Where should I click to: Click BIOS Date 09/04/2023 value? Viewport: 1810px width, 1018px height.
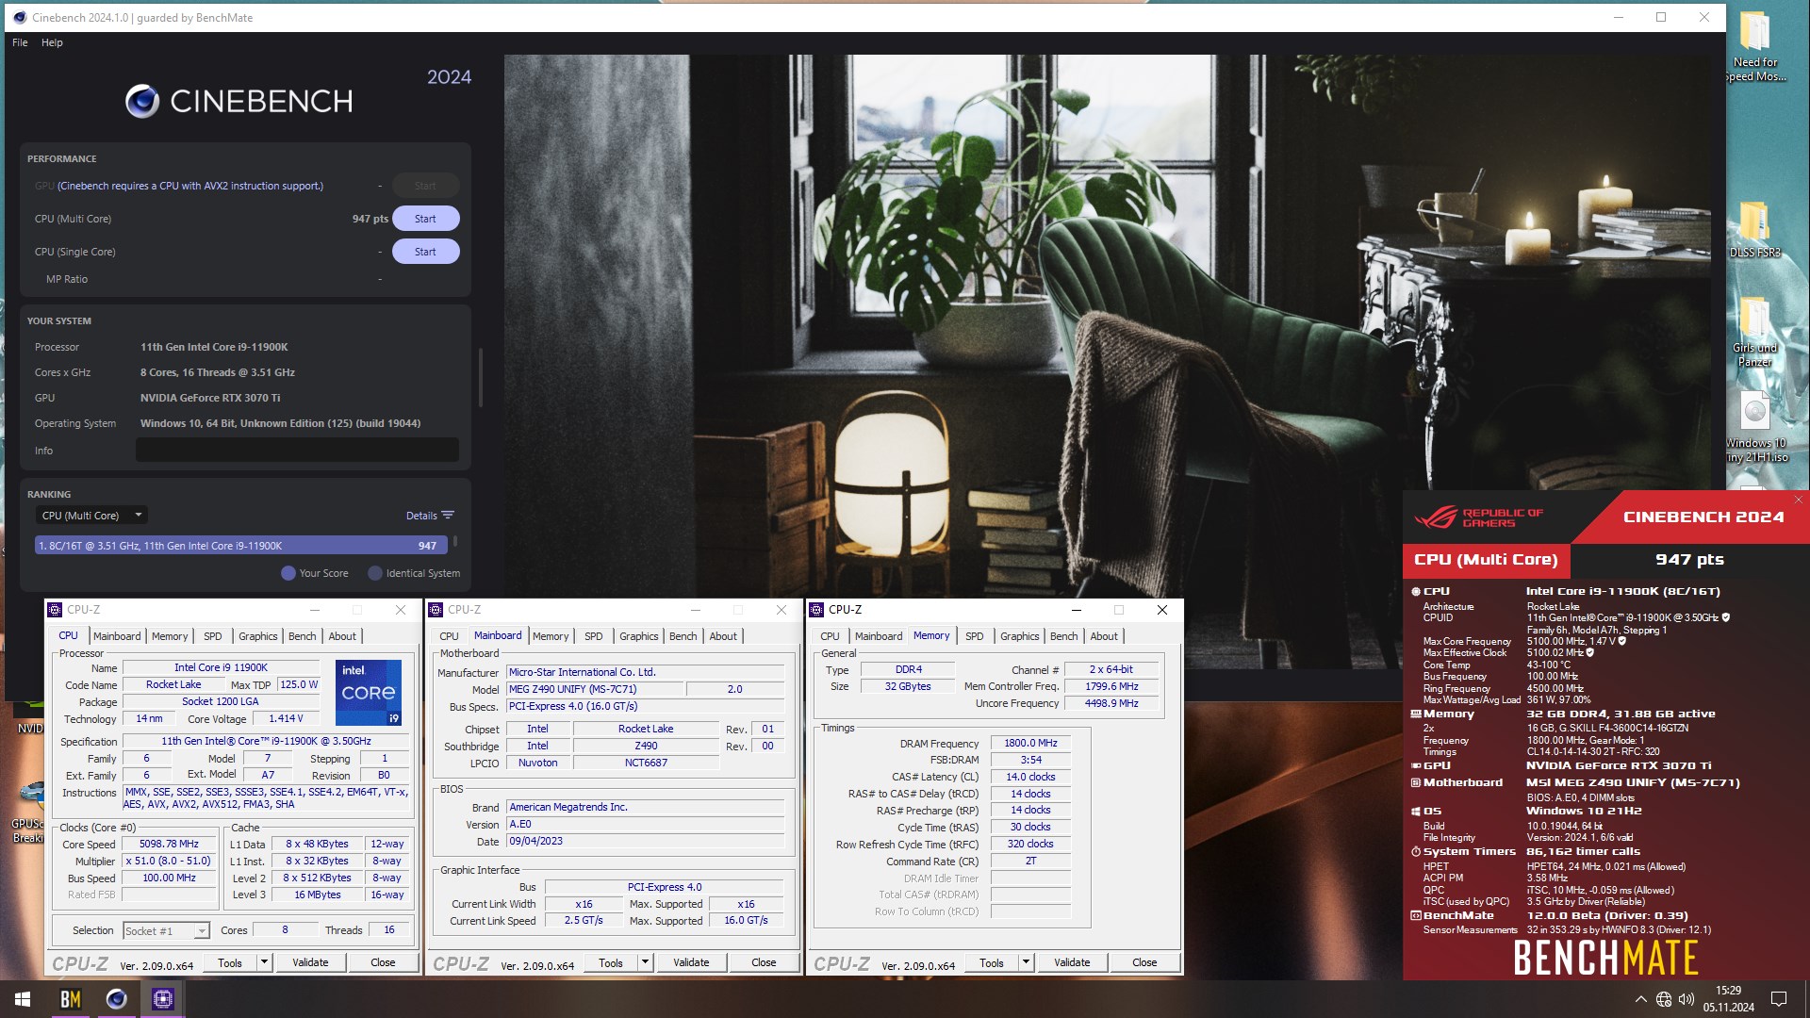click(645, 842)
